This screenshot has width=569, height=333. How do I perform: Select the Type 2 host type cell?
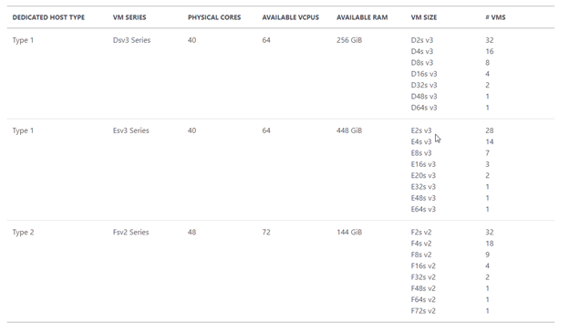pos(23,232)
